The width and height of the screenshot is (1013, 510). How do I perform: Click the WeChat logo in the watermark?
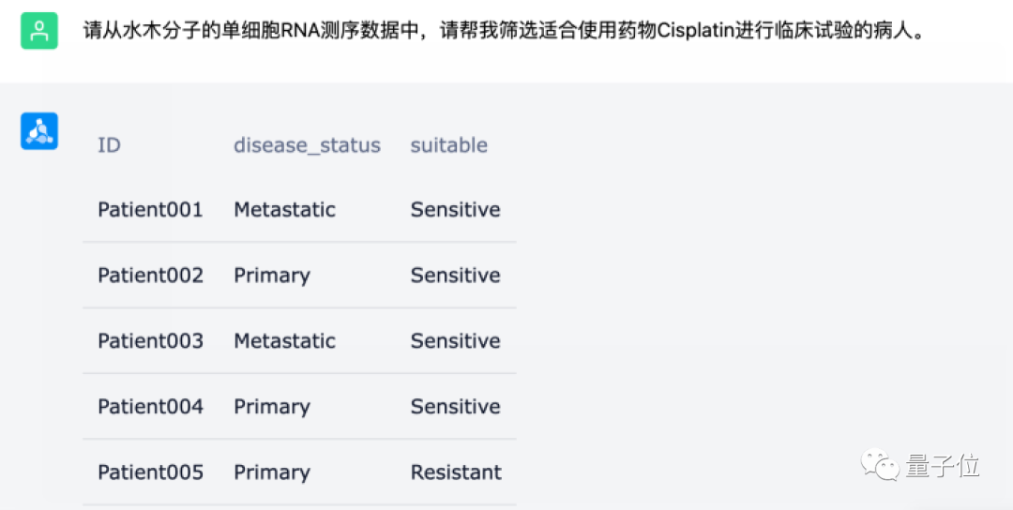pos(881,465)
